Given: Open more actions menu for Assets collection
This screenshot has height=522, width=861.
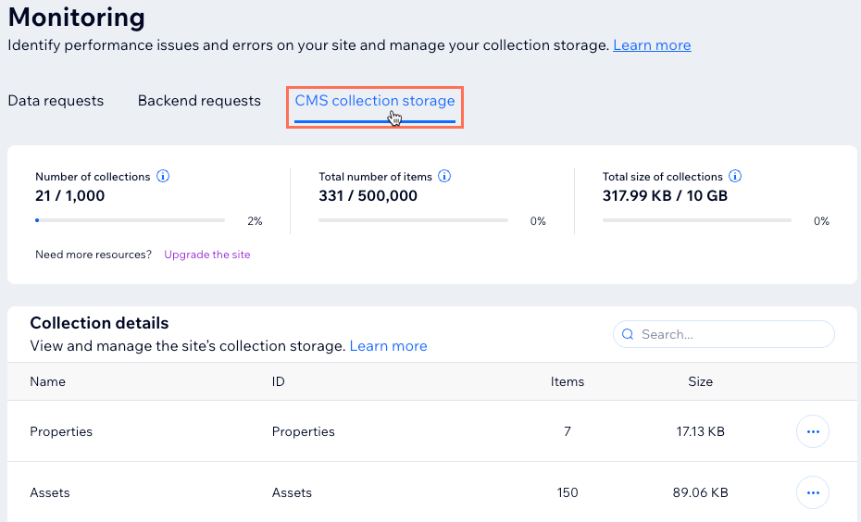Looking at the screenshot, I should pos(813,492).
